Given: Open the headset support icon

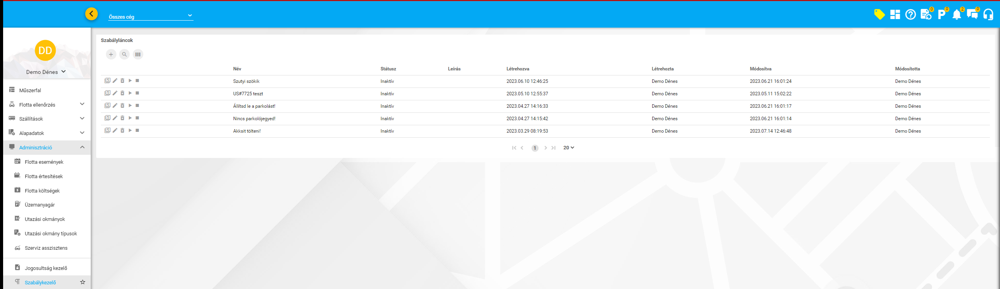Looking at the screenshot, I should click(988, 15).
